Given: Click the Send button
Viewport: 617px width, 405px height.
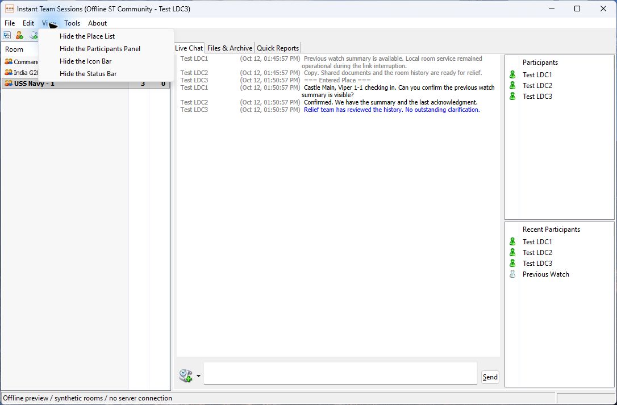Looking at the screenshot, I should pyautogui.click(x=490, y=377).
